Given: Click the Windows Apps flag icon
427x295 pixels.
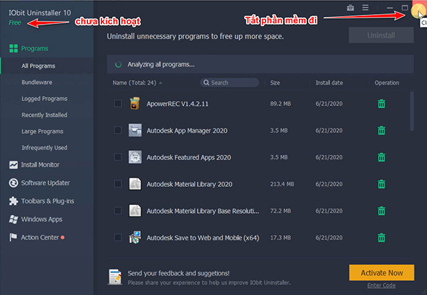Looking at the screenshot, I should tap(13, 220).
